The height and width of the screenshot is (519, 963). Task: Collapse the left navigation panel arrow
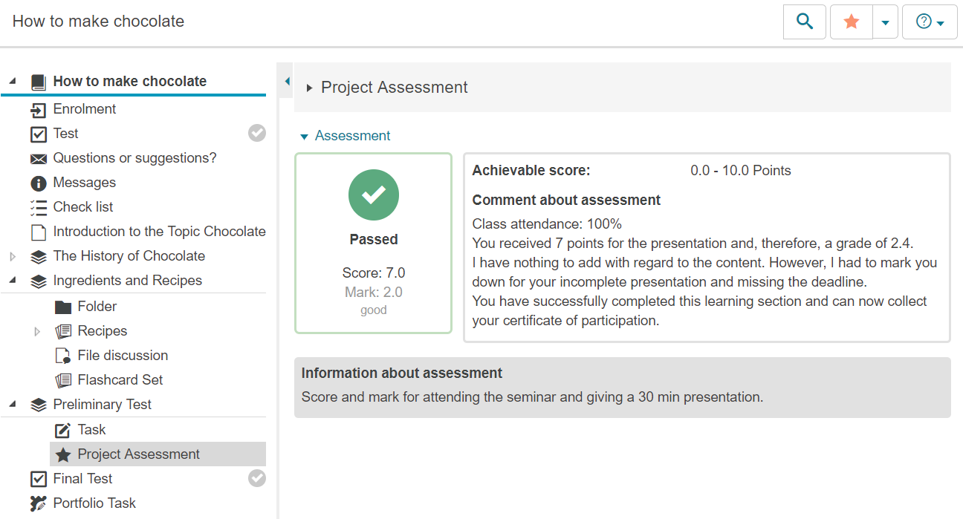288,82
